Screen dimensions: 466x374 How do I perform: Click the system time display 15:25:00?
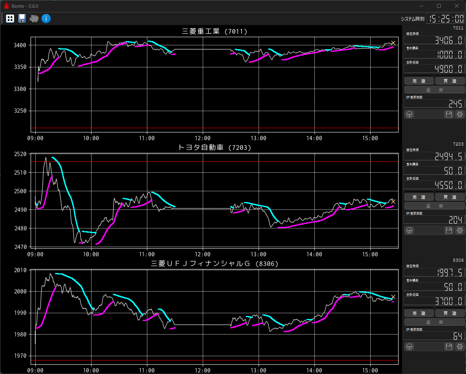click(x=446, y=19)
